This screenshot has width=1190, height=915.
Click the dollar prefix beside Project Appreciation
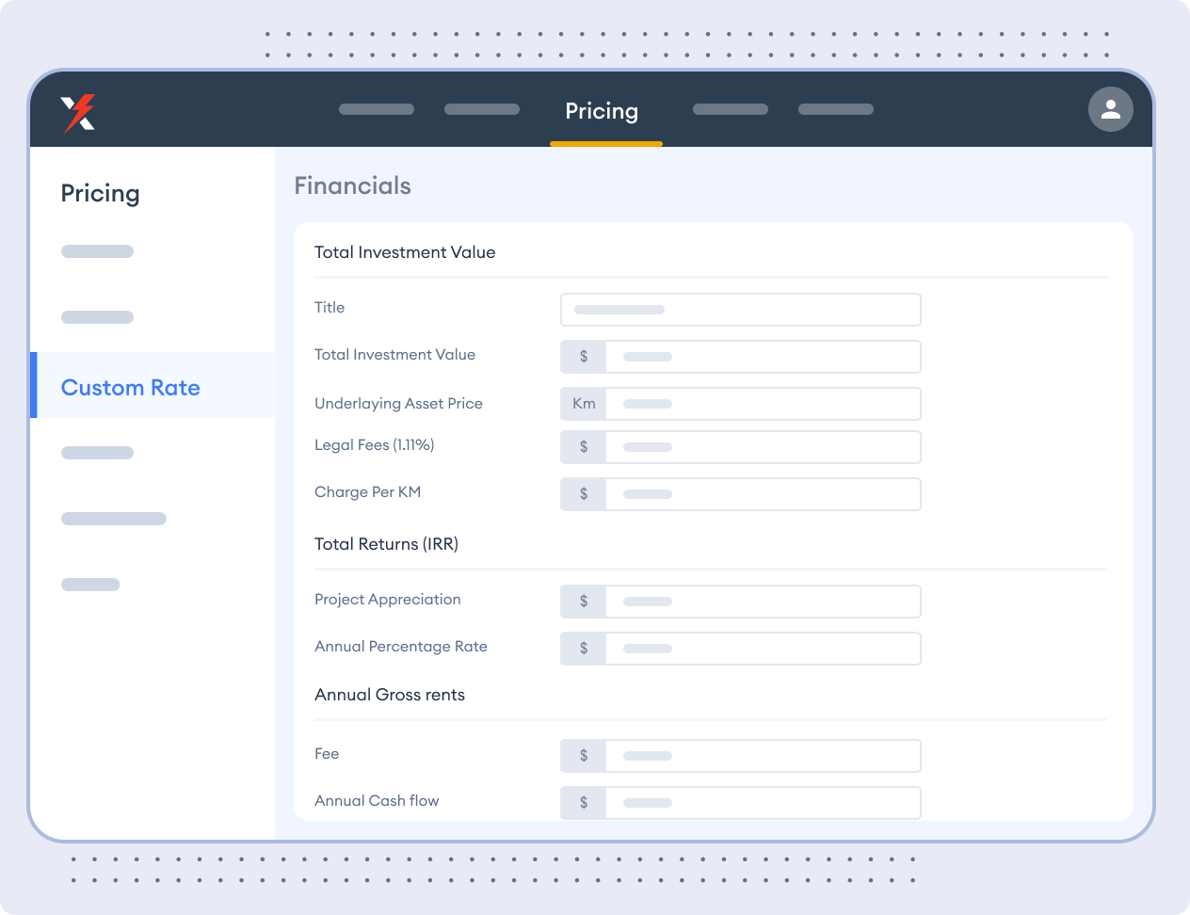coord(583,601)
